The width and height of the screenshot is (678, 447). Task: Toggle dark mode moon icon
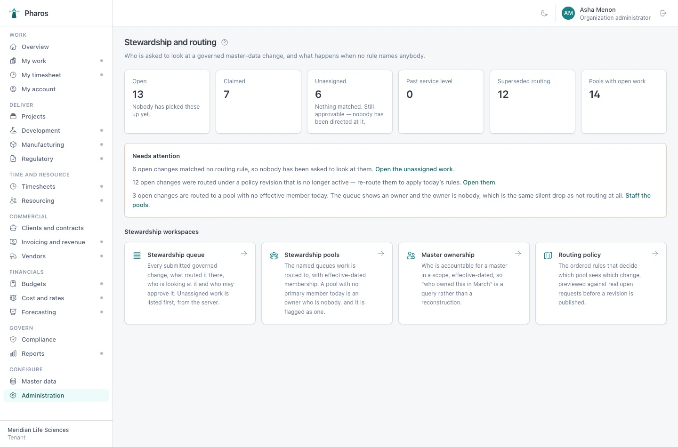pyautogui.click(x=544, y=13)
